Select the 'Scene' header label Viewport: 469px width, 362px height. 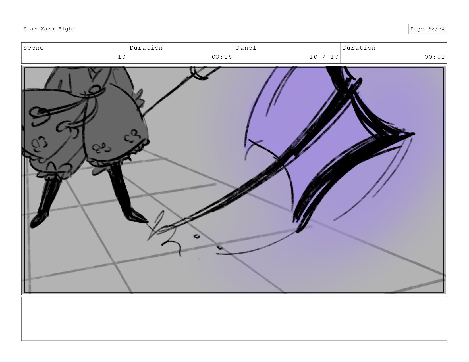tap(33, 48)
